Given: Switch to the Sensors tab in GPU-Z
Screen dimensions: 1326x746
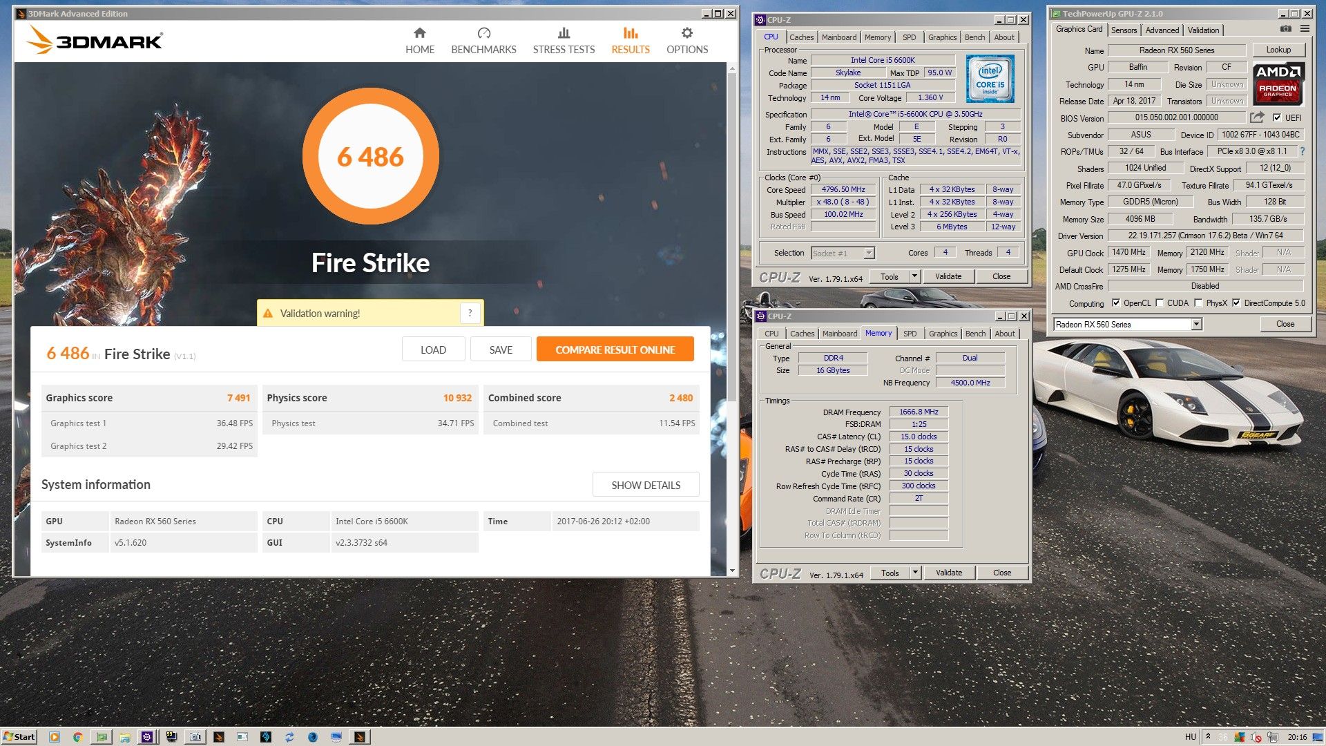Looking at the screenshot, I should click(x=1124, y=30).
